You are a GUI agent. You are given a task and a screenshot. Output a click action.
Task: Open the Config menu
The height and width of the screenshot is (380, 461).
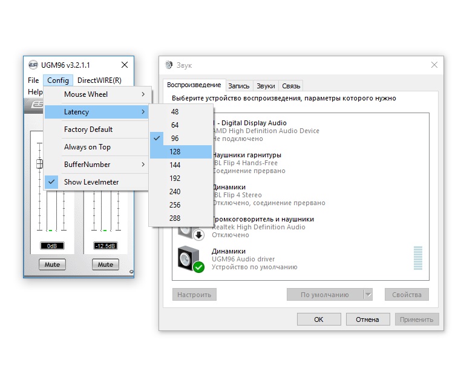[58, 80]
